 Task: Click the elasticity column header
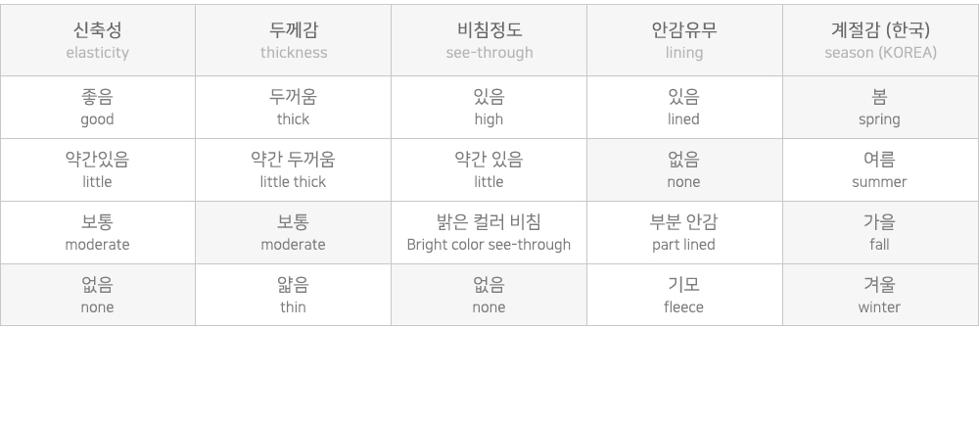98,40
